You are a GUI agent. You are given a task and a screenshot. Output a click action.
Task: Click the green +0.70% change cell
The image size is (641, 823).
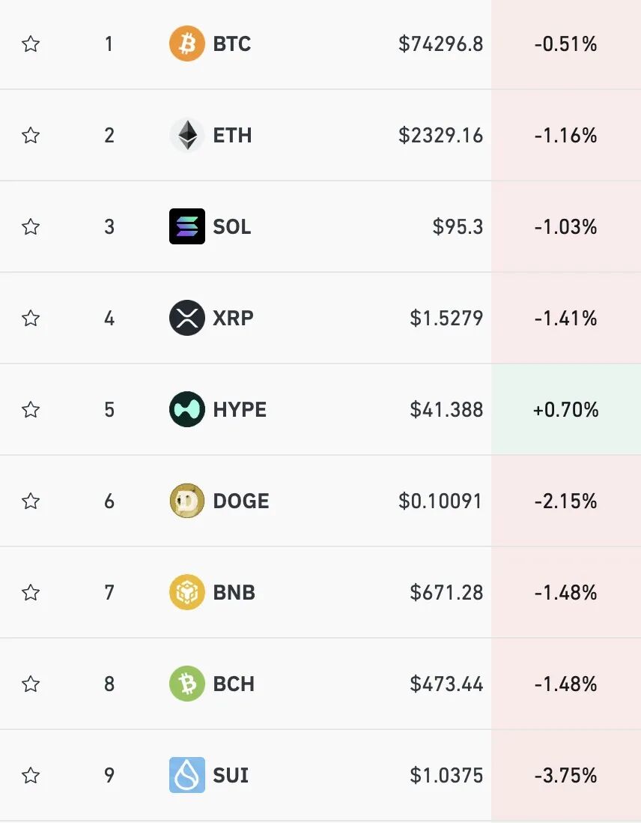[566, 409]
